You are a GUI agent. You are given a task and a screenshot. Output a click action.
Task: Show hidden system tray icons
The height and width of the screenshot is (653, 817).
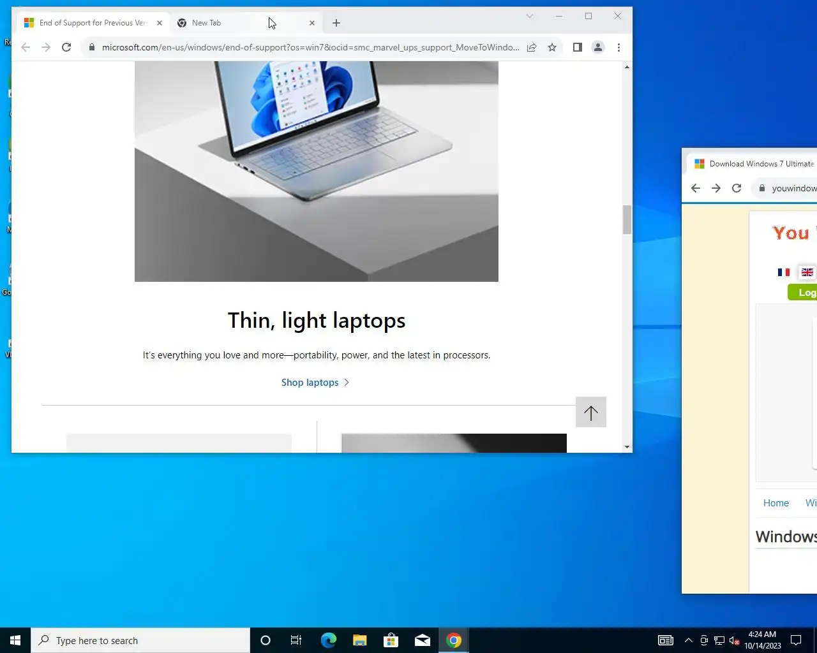(688, 640)
